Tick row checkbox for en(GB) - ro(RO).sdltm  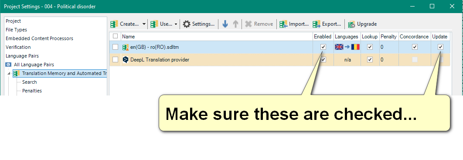(x=116, y=47)
